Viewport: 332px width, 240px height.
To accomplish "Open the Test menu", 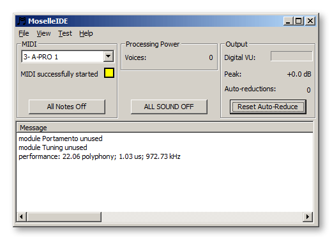I will [65, 33].
